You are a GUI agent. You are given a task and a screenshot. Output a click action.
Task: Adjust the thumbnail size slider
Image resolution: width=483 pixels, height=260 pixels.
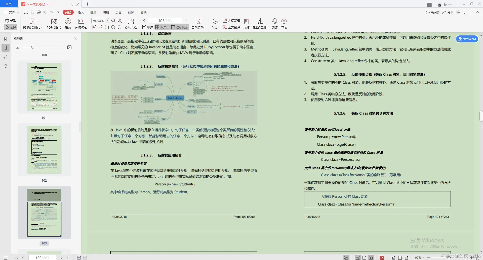[33, 47]
